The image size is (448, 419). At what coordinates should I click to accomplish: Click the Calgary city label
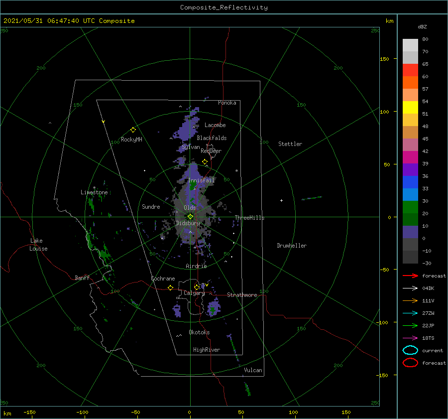194,293
